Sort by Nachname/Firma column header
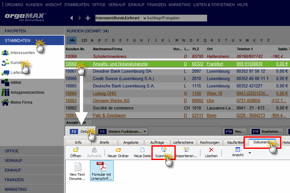 pyautogui.click(x=132, y=49)
